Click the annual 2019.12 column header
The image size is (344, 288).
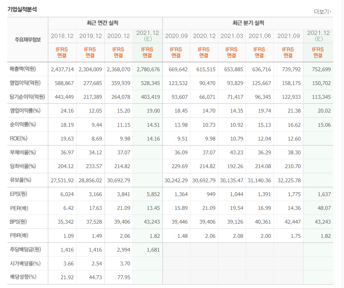[90, 36]
